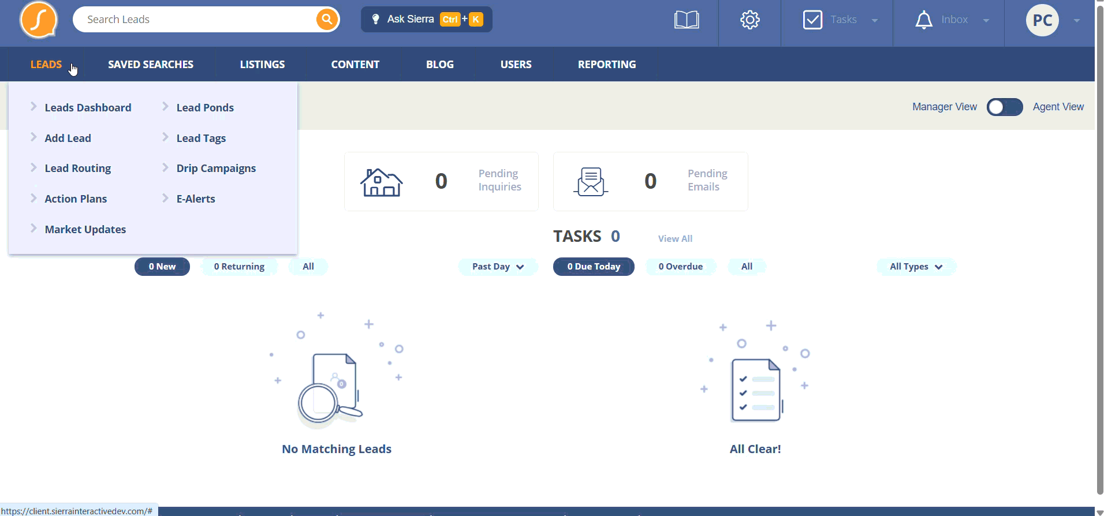Click the 0 New leads filter

162,267
